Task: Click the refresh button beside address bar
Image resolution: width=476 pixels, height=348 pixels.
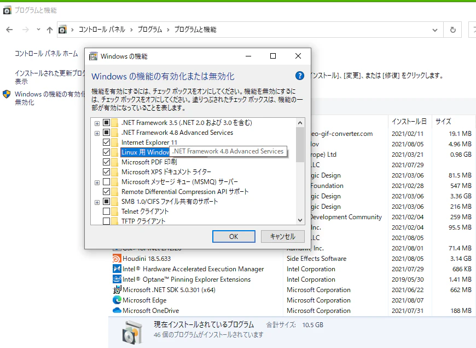Action: coord(452,30)
